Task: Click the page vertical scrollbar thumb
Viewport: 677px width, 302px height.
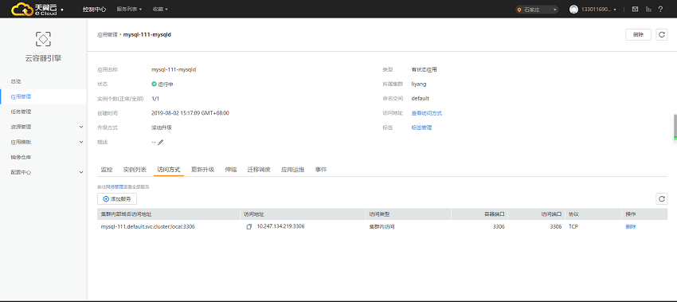Action: point(675,127)
